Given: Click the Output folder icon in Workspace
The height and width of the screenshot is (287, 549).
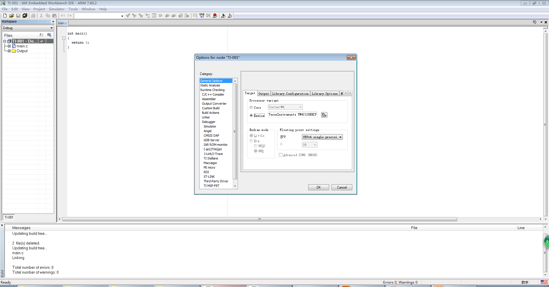Looking at the screenshot, I should pos(14,51).
